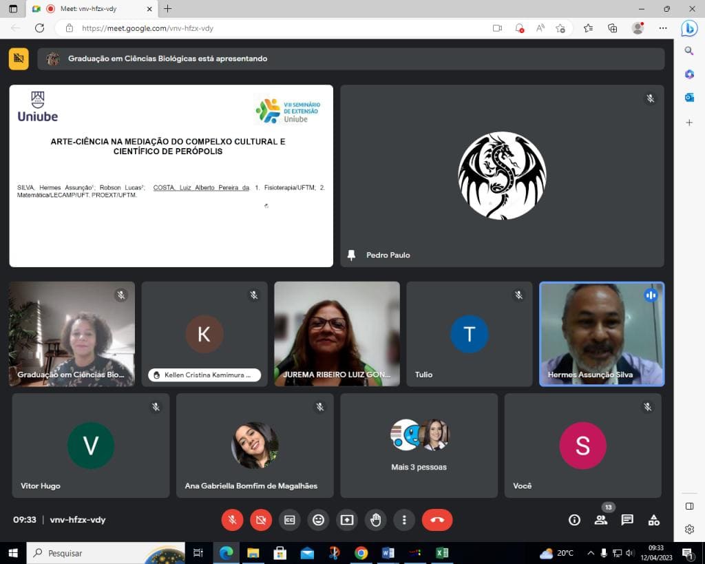Click the taskbar Pesquisar search box
This screenshot has height=564, width=705.
tap(105, 553)
